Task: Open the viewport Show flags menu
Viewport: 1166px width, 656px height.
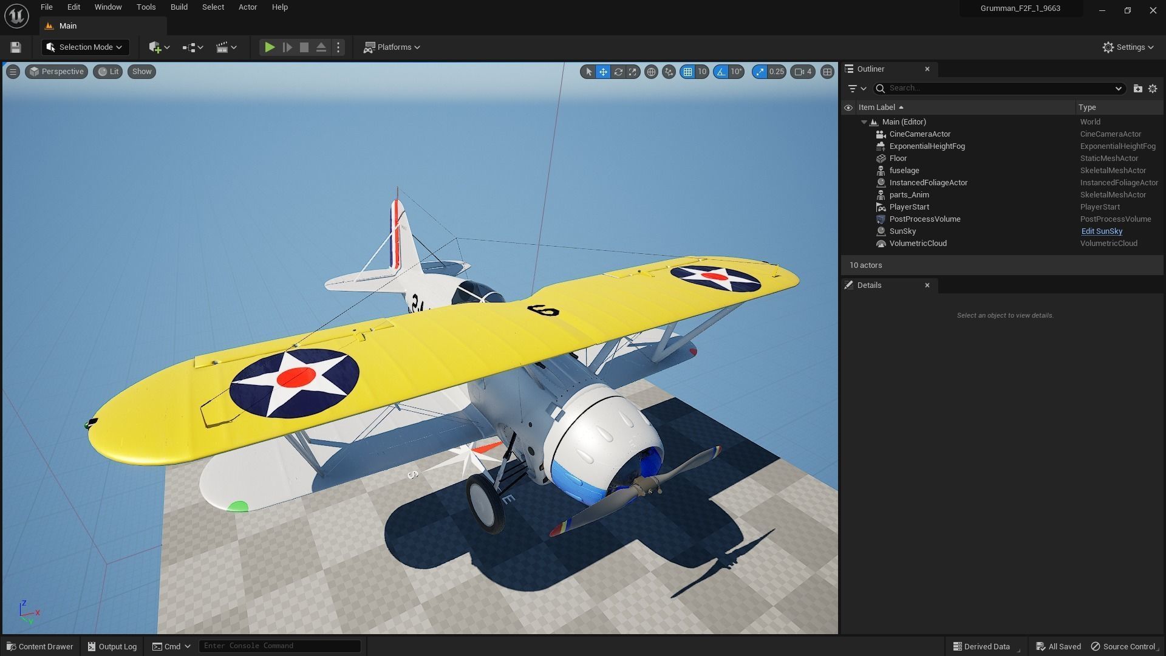Action: coord(141,72)
